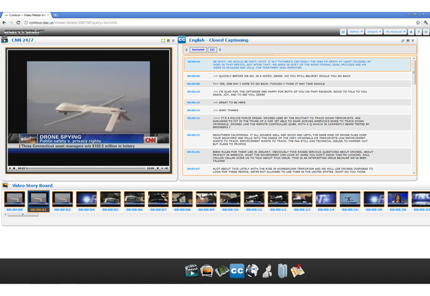Jump to caption timestamp 00:00:10
The width and height of the screenshot is (430, 296).
point(194,91)
